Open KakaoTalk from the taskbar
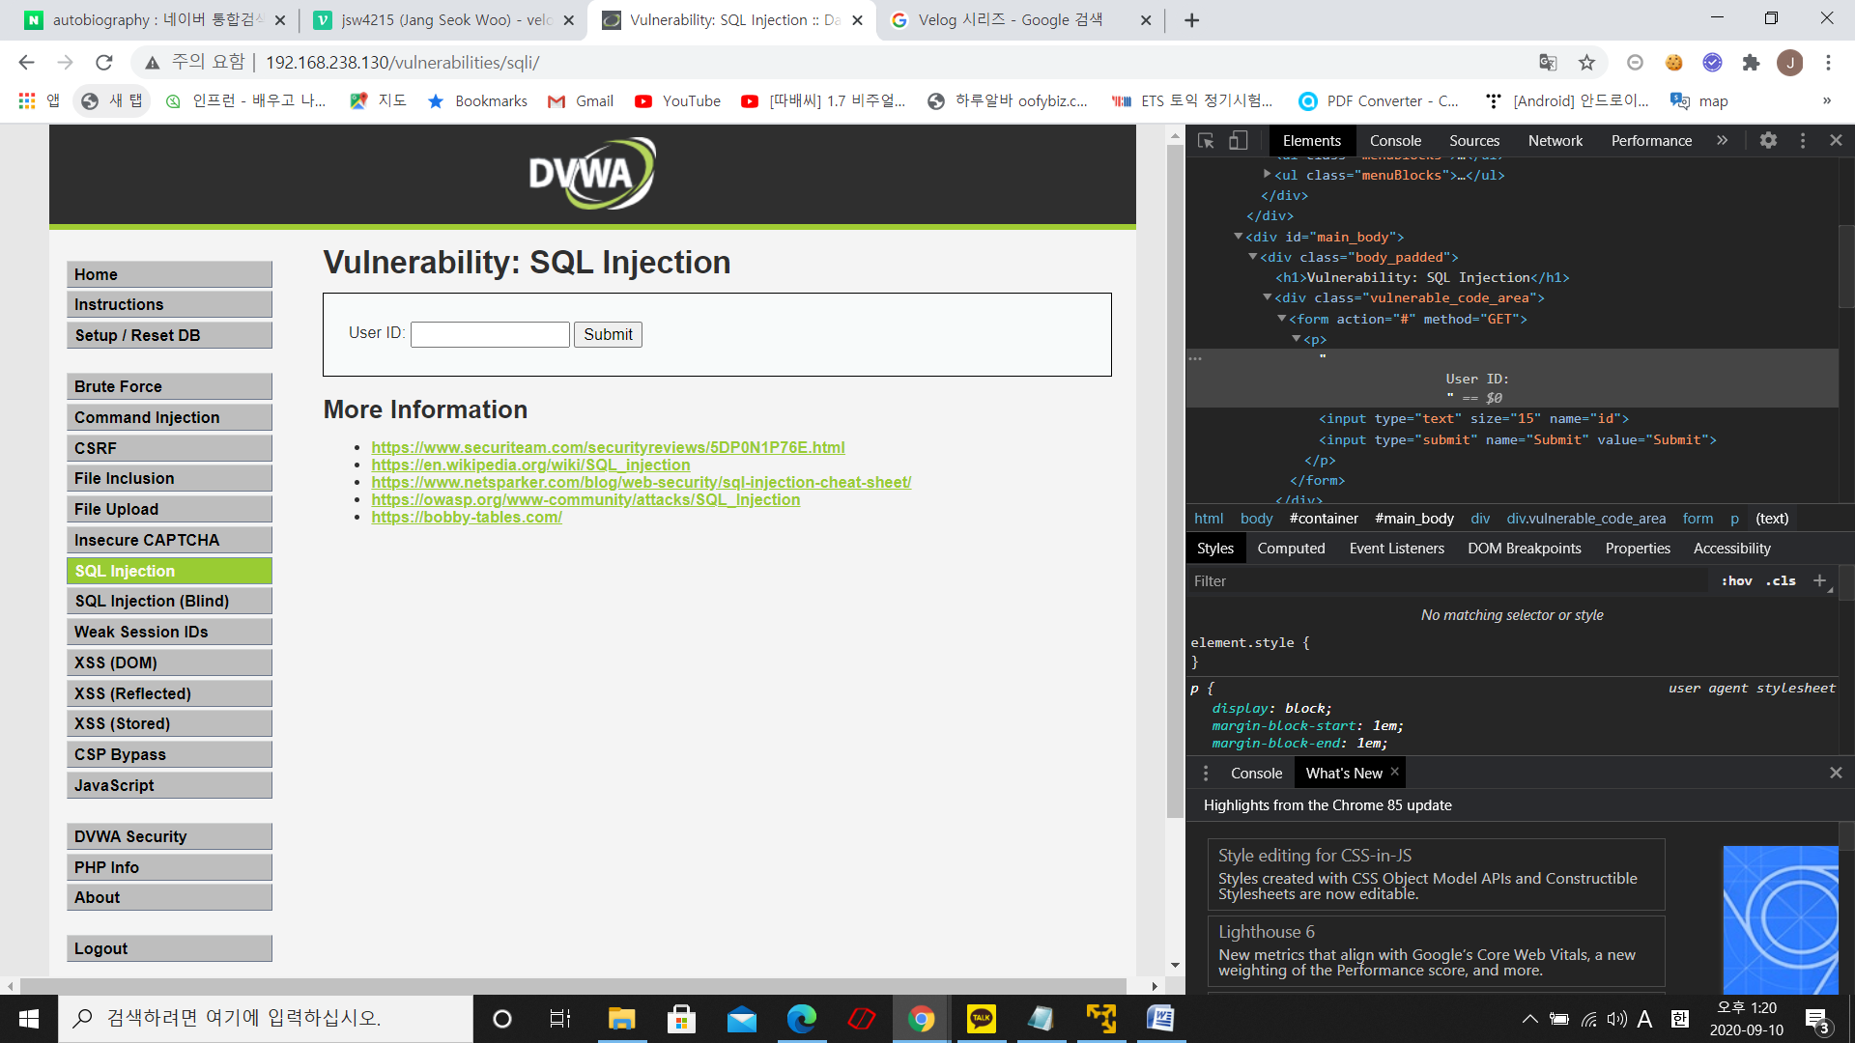The image size is (1855, 1043). [x=981, y=1018]
